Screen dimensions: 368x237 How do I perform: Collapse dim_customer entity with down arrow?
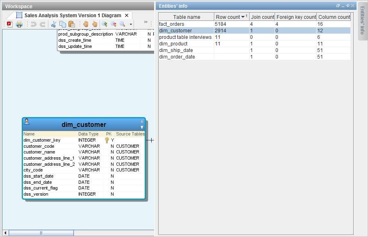[142, 127]
